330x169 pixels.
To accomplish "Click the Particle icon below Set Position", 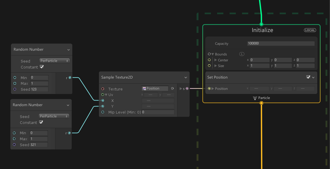I will tap(255, 98).
